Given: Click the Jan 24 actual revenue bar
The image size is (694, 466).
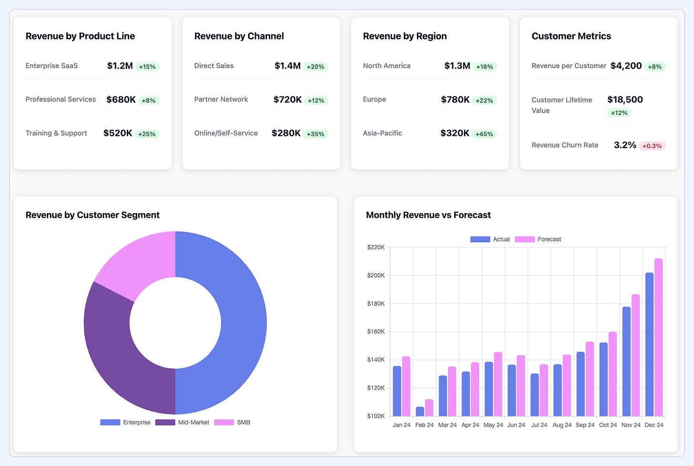Looking at the screenshot, I should (x=397, y=391).
